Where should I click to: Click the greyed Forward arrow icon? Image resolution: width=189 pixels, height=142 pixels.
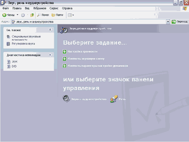click(23, 15)
